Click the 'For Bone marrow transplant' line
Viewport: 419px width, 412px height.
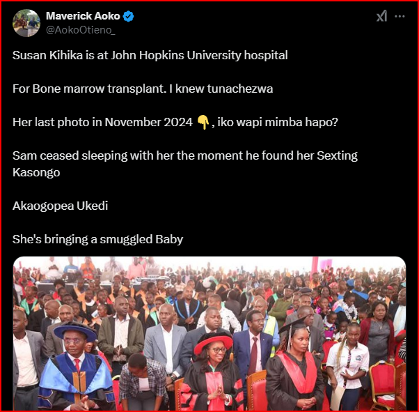tap(143, 89)
